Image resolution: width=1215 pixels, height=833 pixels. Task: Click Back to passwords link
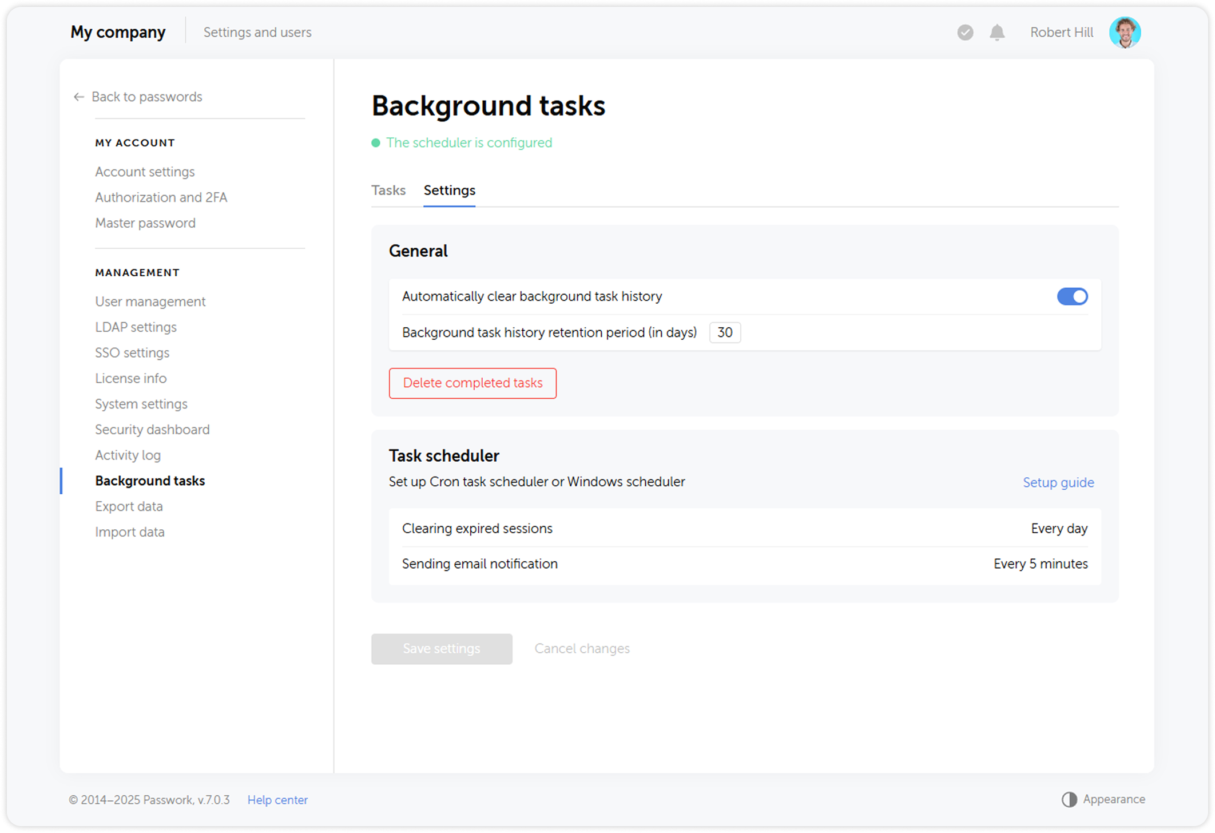[147, 97]
